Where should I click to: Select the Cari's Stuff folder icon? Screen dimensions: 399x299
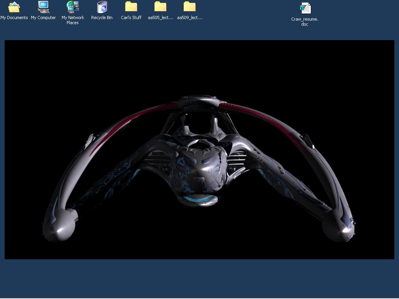click(x=131, y=7)
